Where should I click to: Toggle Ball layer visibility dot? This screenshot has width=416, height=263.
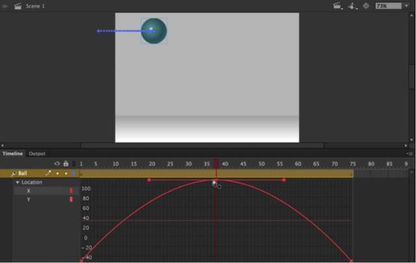pyautogui.click(x=57, y=174)
